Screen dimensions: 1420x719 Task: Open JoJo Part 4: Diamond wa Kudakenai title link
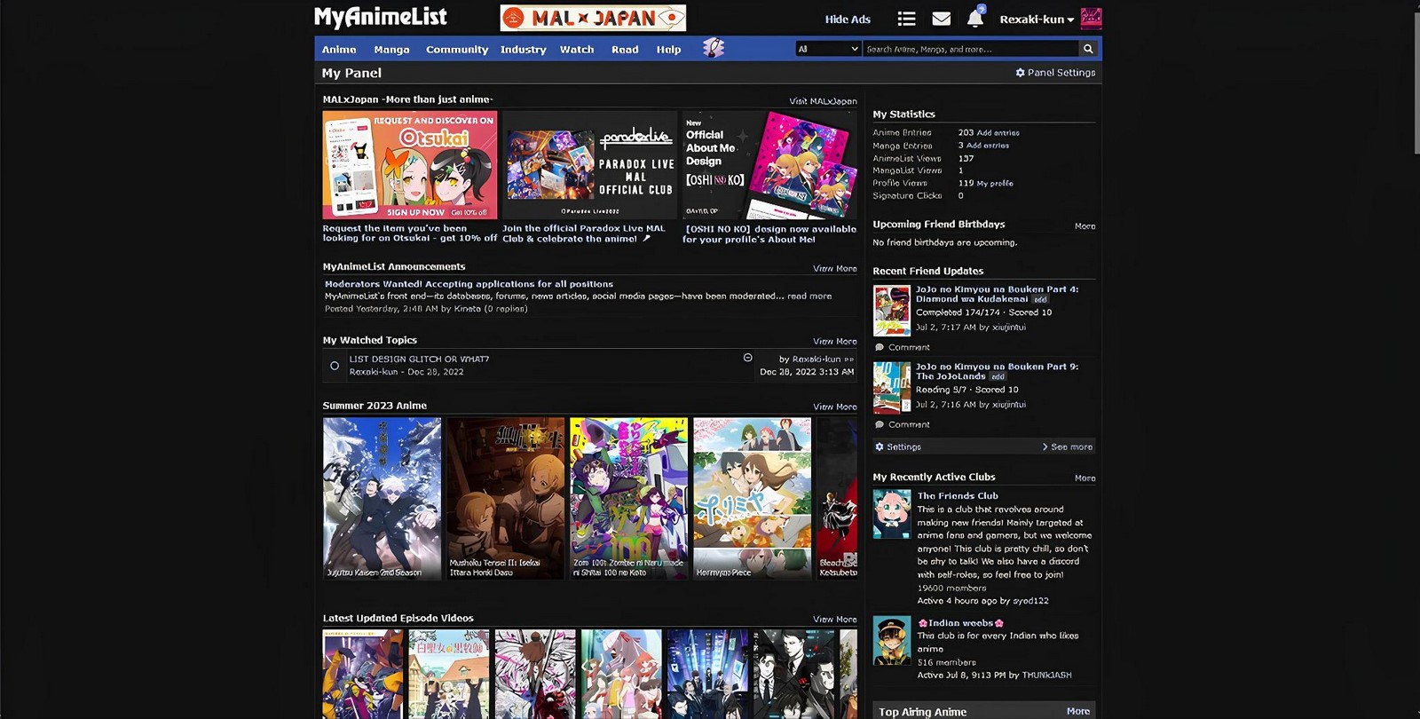point(997,294)
